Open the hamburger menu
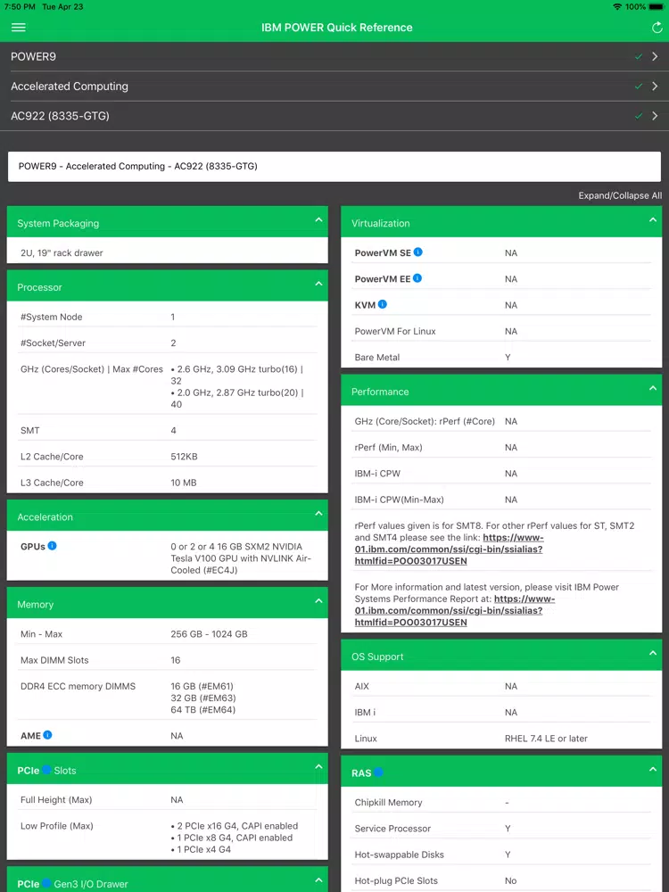 point(18,28)
